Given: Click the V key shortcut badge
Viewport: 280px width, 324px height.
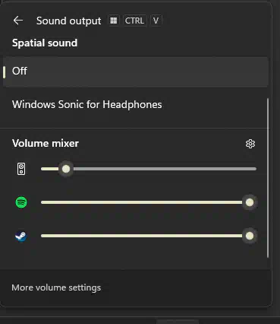Looking at the screenshot, I should pos(156,21).
